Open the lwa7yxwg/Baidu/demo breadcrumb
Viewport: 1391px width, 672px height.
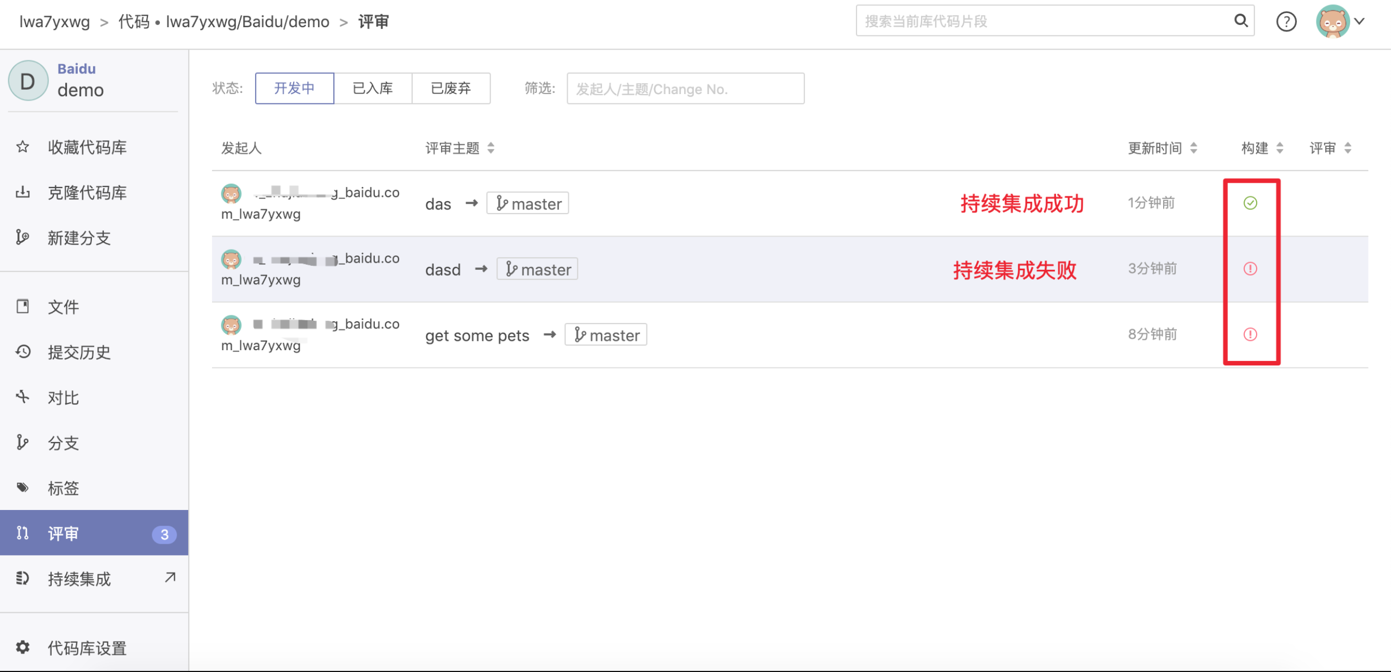tap(247, 22)
